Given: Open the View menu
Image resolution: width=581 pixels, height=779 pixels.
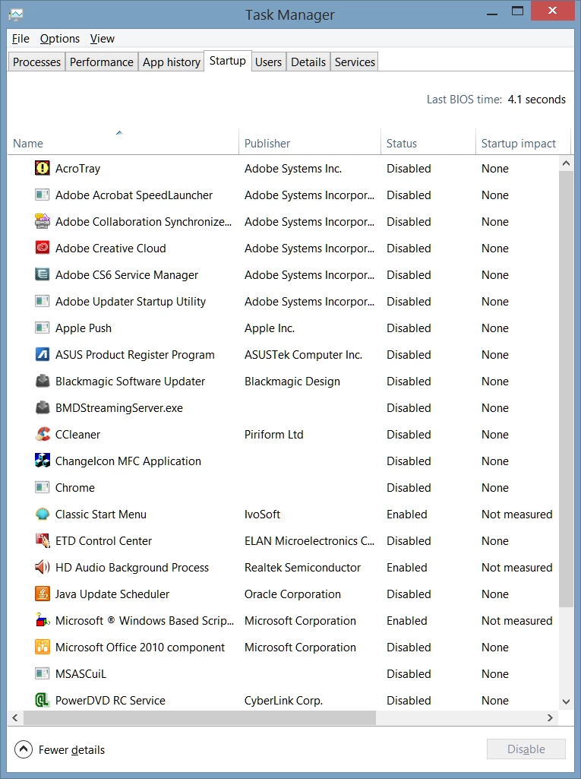Looking at the screenshot, I should [x=103, y=38].
